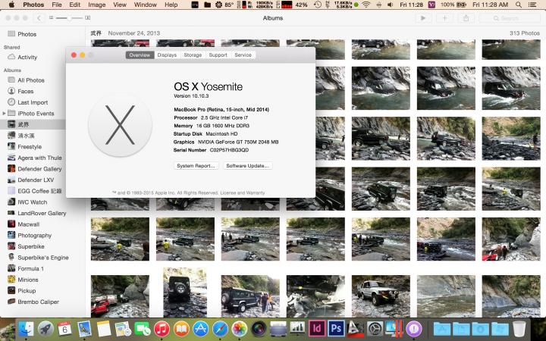Open the Help menu
Viewport: 546px width, 341px height.
(x=171, y=5)
